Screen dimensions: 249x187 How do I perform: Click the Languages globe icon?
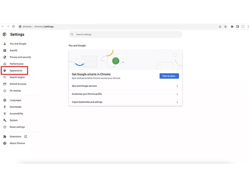pos(5,100)
